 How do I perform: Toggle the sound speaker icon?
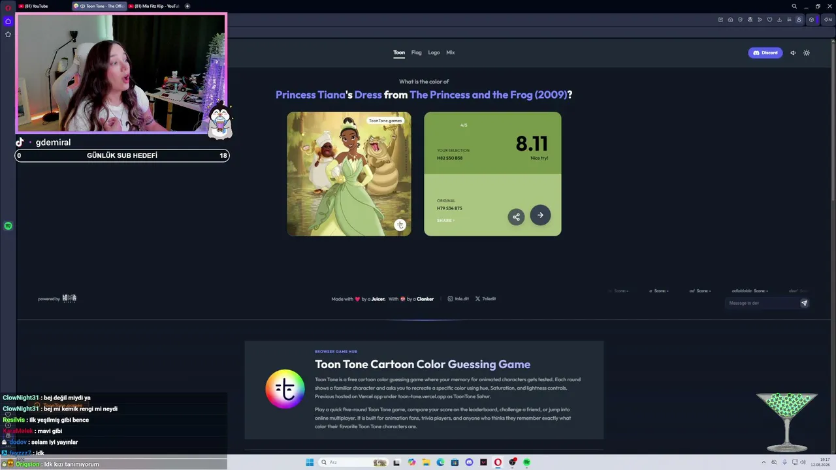pyautogui.click(x=793, y=53)
